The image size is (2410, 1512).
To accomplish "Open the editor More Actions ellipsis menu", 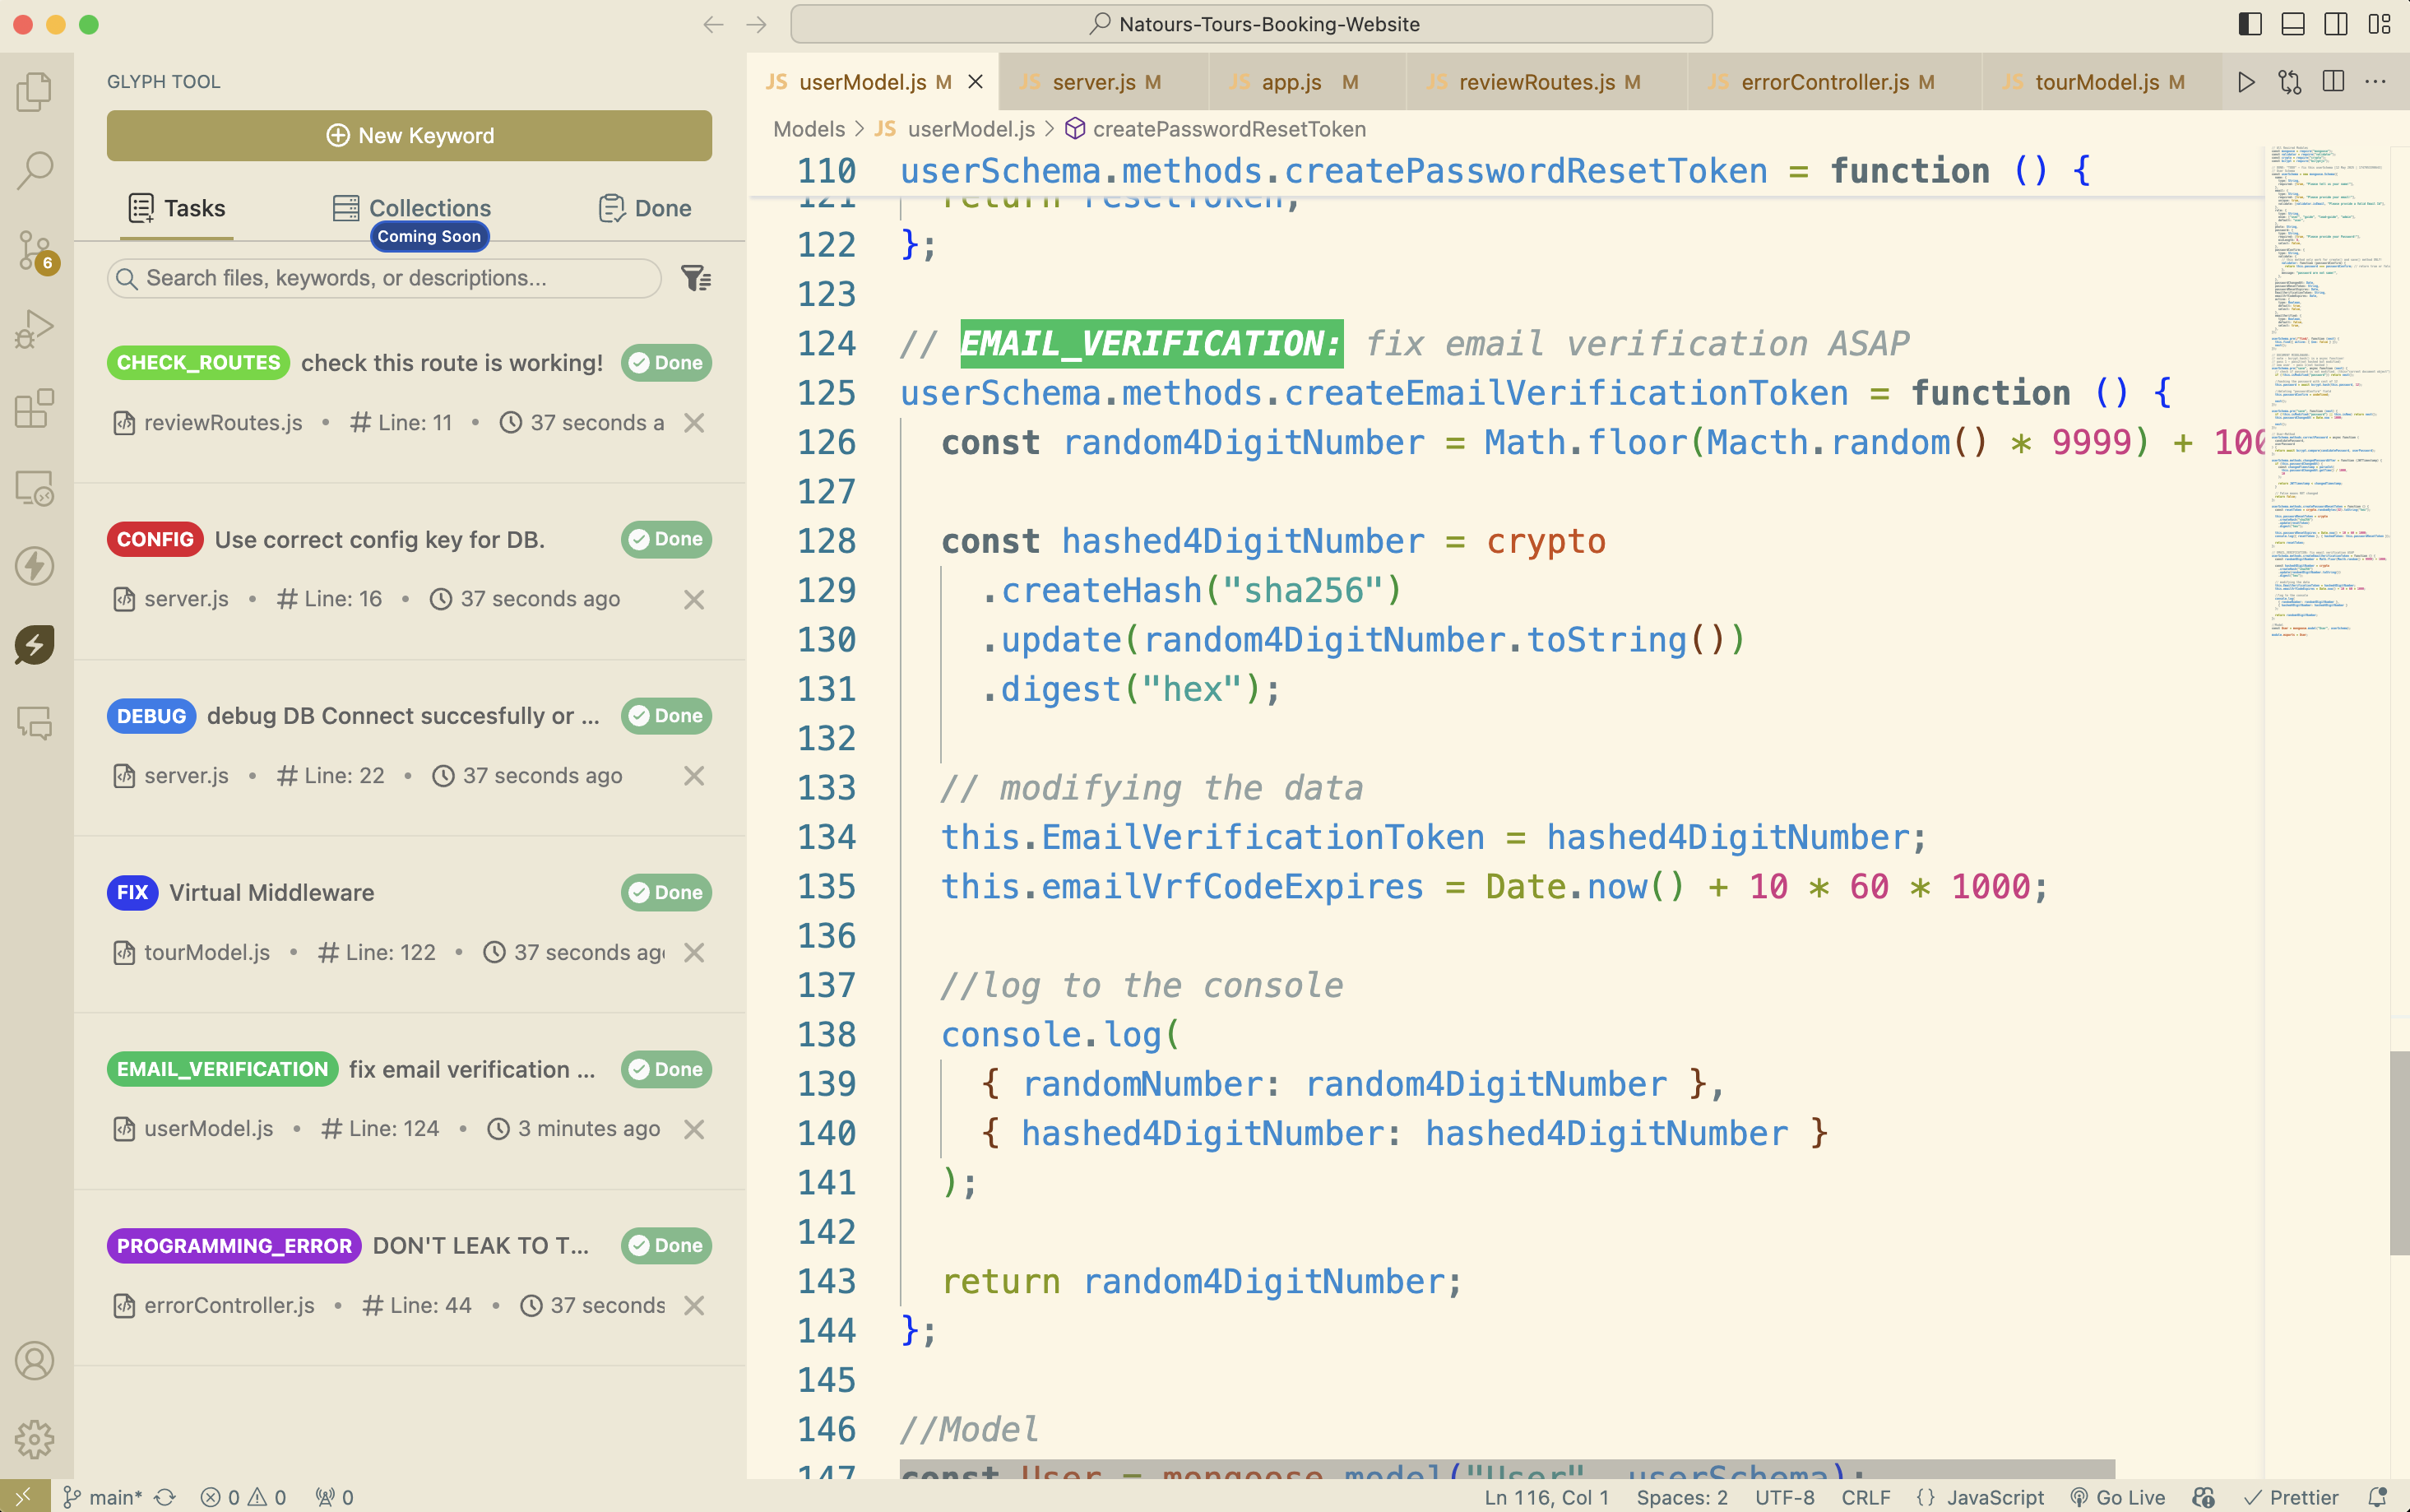I will [x=2376, y=82].
